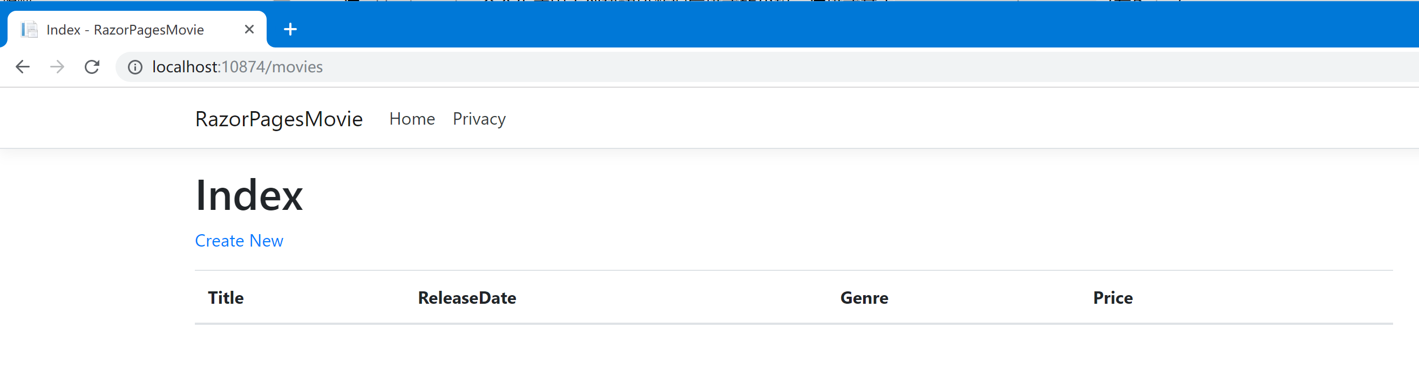This screenshot has height=382, width=1419.
Task: Click blank area below the table header
Action: pos(771,355)
